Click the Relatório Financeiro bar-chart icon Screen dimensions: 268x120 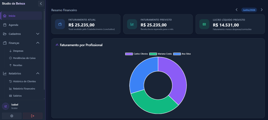coord(10,89)
